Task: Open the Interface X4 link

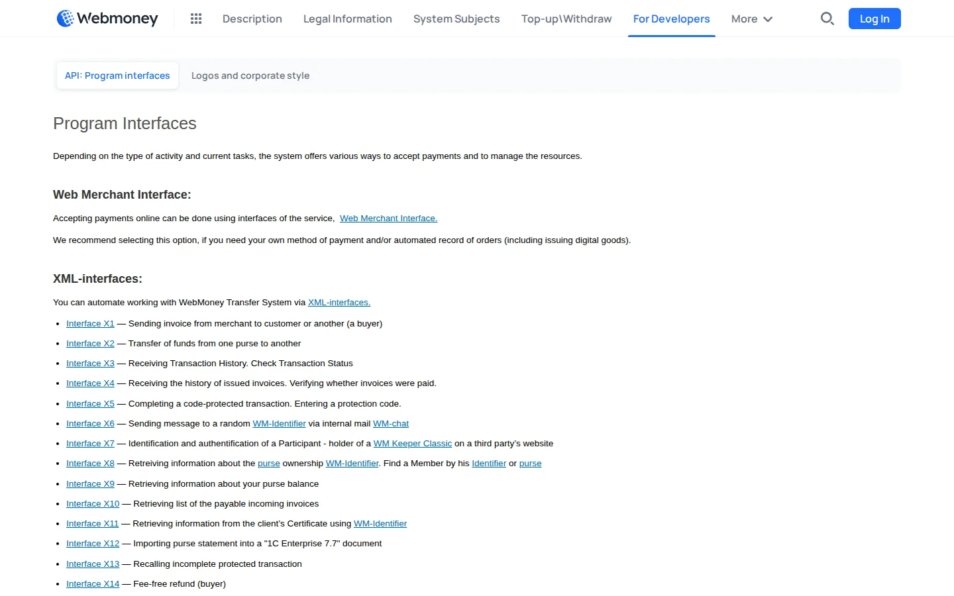Action: click(x=90, y=383)
